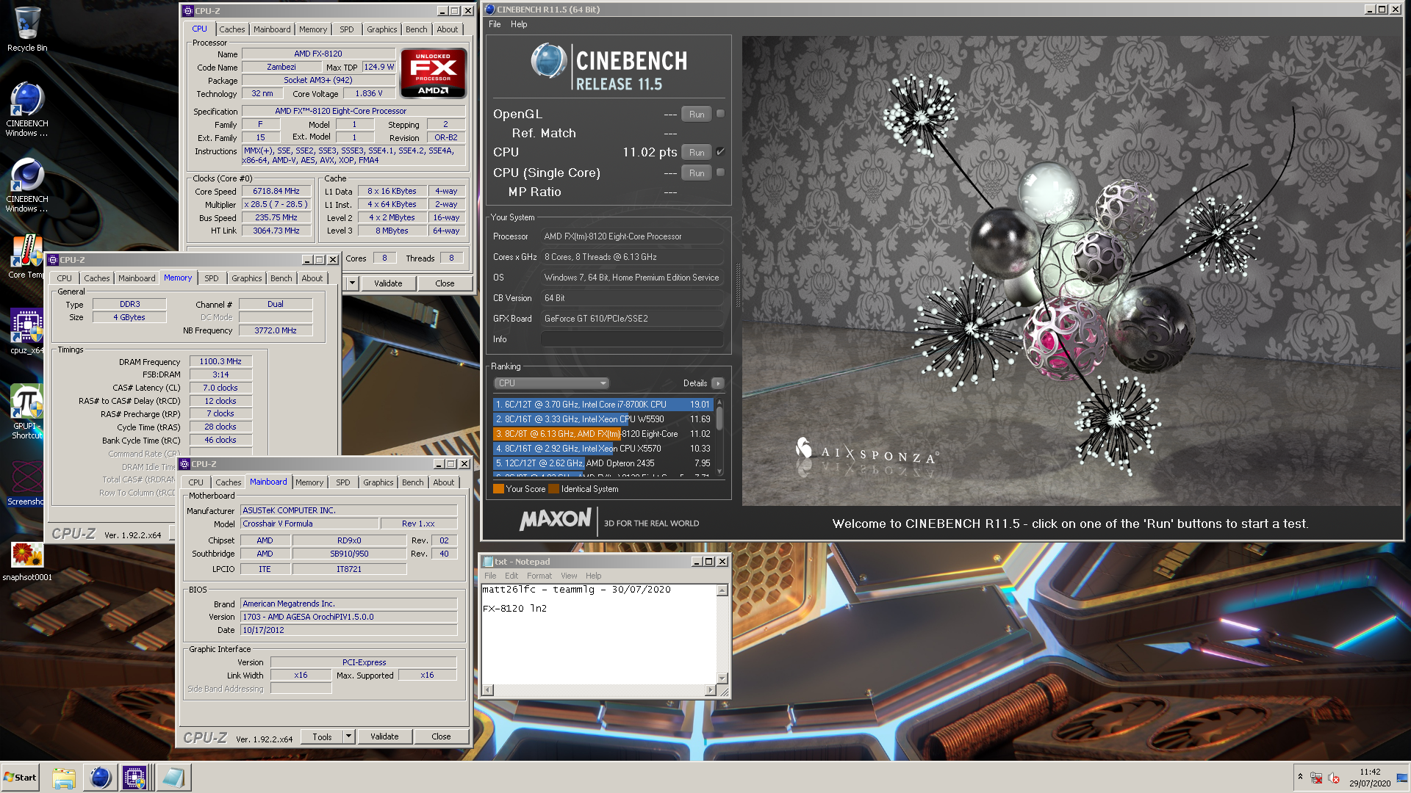
Task: Open About tab in CPU-Z Mainboard window
Action: click(x=443, y=482)
